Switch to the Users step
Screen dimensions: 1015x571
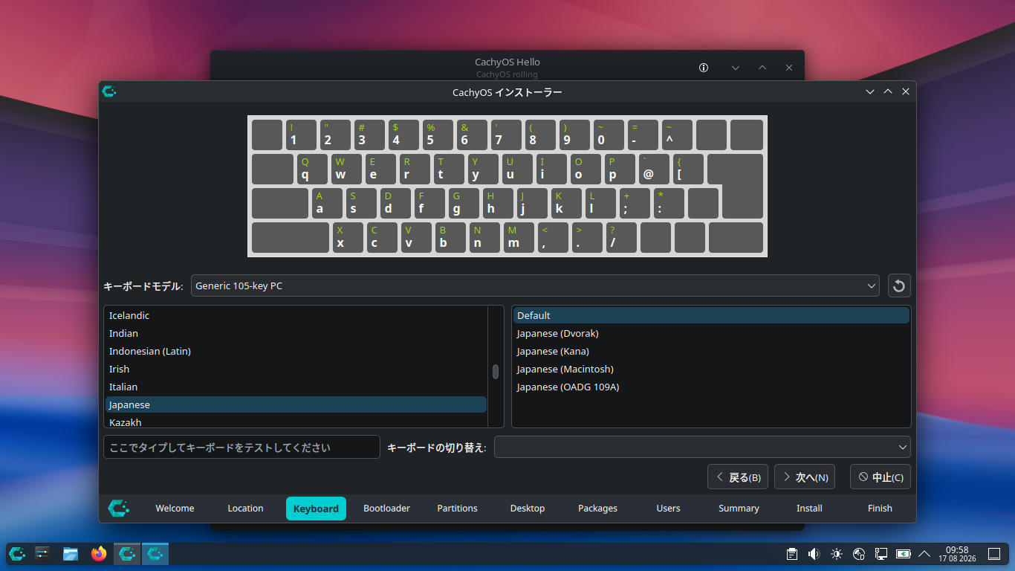[668, 509]
